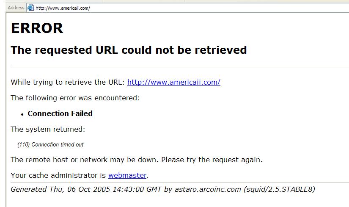This screenshot has height=207, width=349.
Task: Click the '(110) Connection timed out' message
Action: (50, 145)
